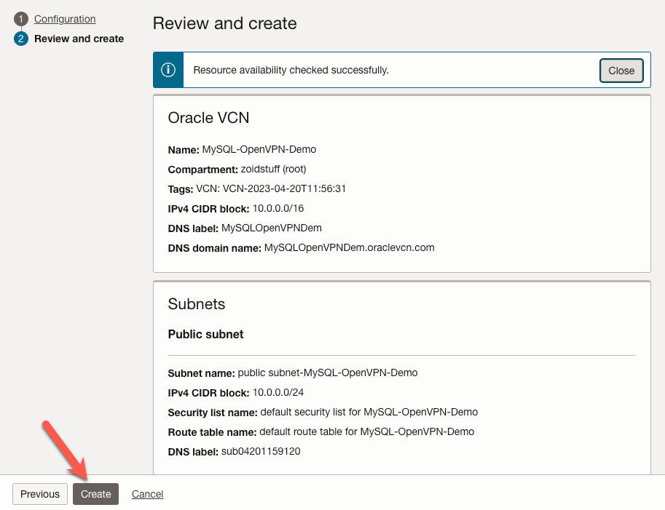The height and width of the screenshot is (510, 665).
Task: Click the Create button
Action: click(95, 494)
